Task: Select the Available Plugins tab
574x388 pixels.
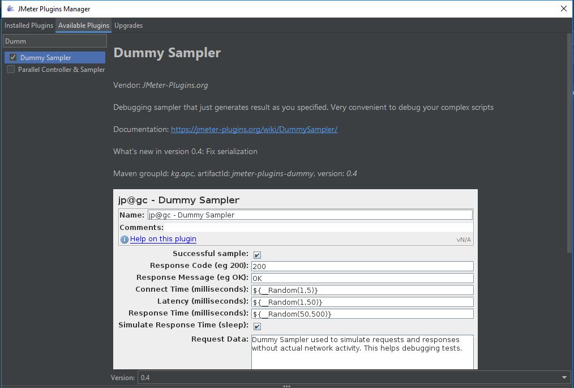Action: 84,25
